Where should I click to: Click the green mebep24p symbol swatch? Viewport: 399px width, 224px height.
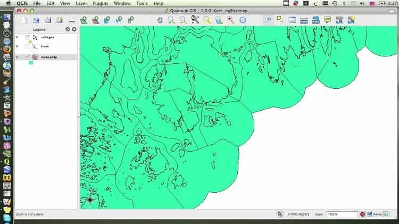click(x=31, y=63)
